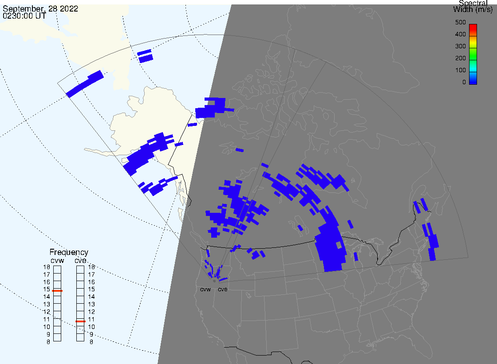Click the 'Frequency' legend heading

click(69, 252)
